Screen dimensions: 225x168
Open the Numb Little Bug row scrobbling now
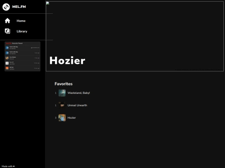[x=22, y=48]
